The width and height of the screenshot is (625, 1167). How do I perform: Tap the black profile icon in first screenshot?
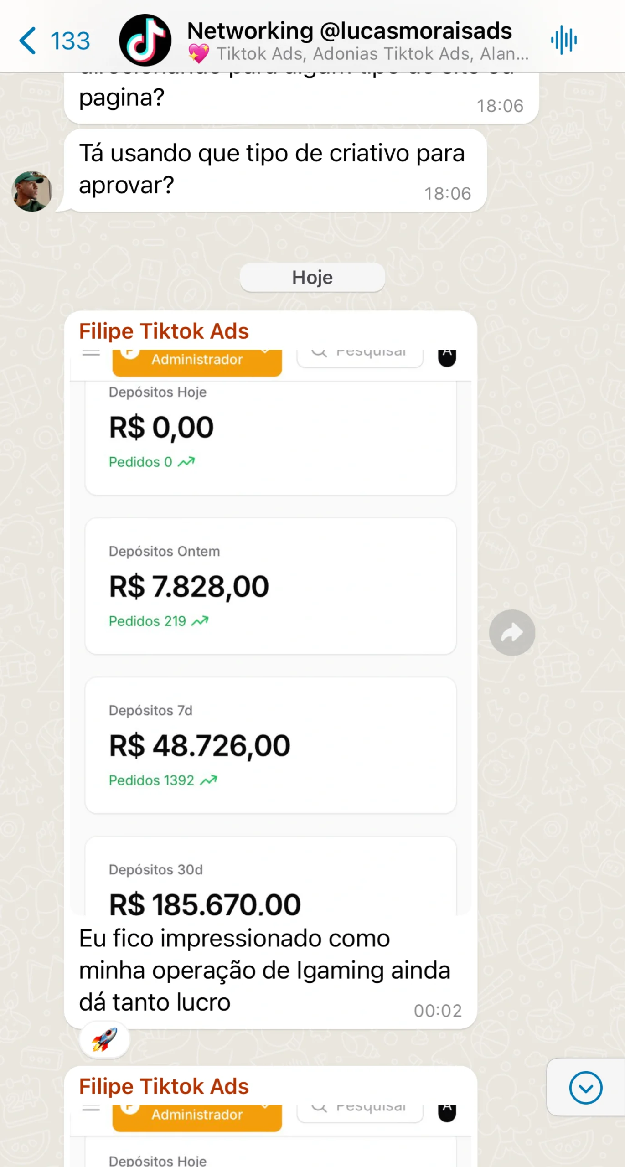(x=447, y=357)
